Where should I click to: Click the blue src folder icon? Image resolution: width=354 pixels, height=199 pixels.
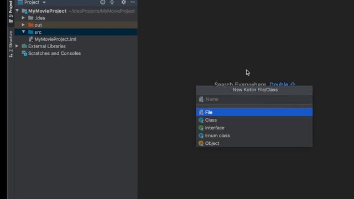(31, 32)
